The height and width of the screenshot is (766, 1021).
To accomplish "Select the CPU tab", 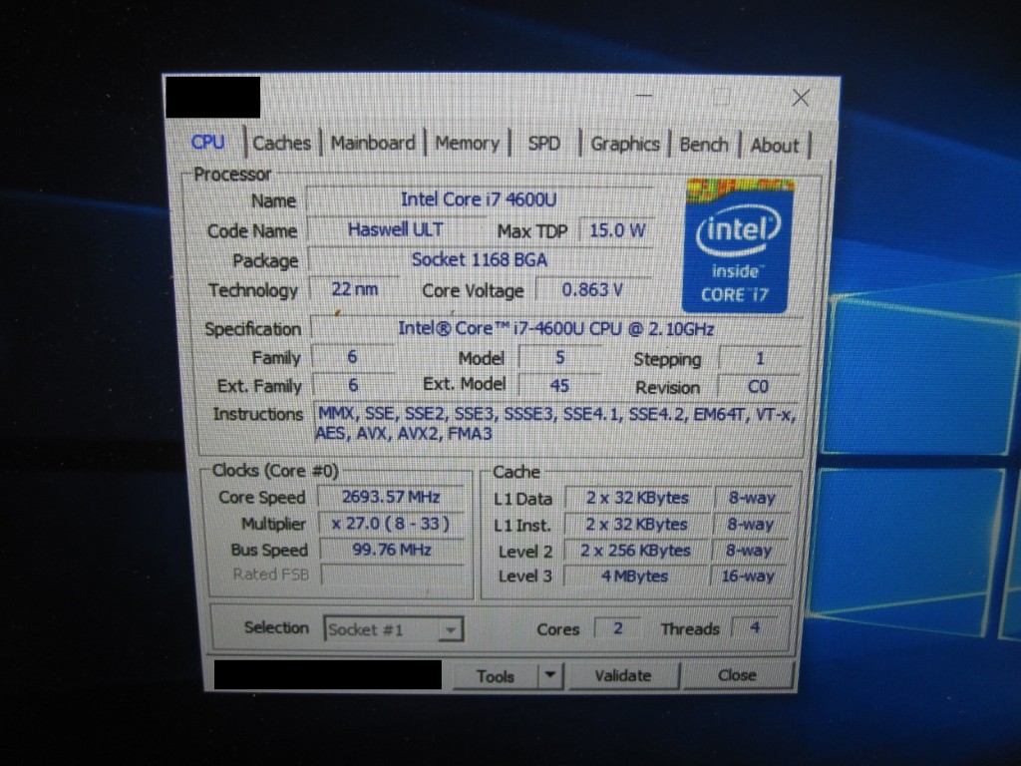I will coord(207,142).
